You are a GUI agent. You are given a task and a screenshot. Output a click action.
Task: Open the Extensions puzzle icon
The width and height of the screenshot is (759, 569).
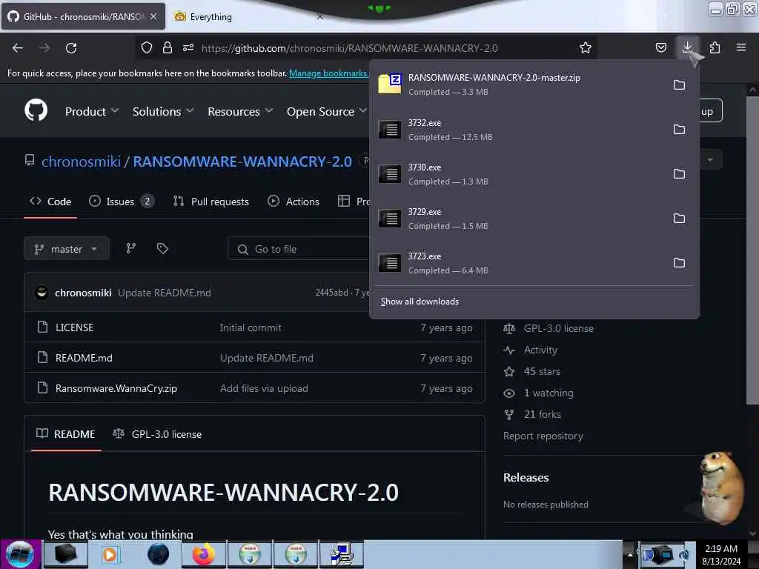[715, 47]
